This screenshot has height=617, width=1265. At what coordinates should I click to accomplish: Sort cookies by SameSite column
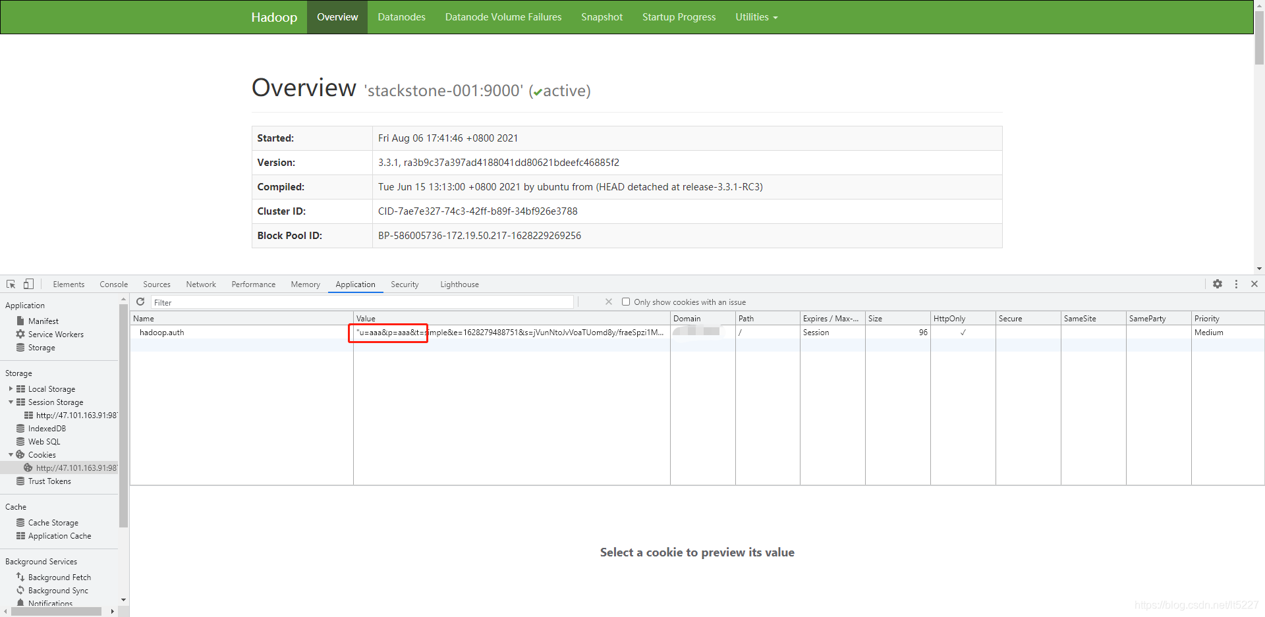coord(1094,318)
